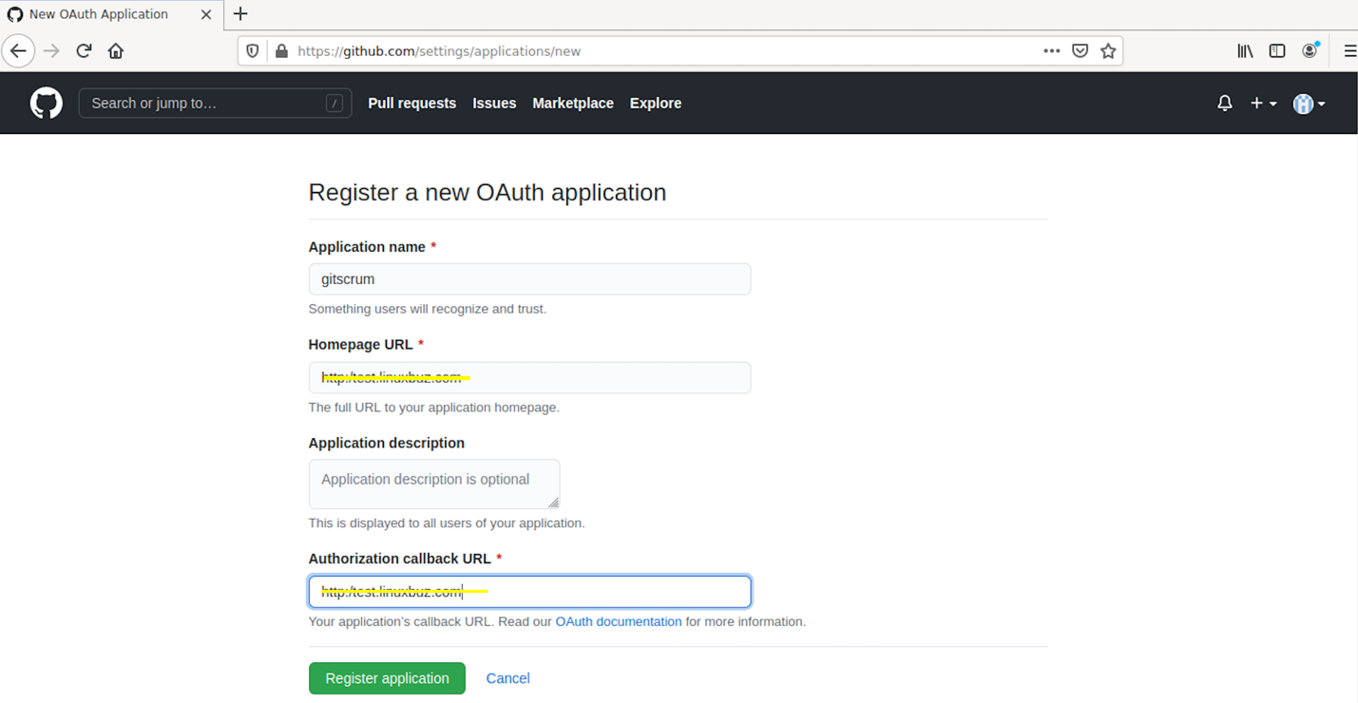Click 'The full URL to your application homepage.' text
The height and width of the screenshot is (703, 1358).
[434, 408]
